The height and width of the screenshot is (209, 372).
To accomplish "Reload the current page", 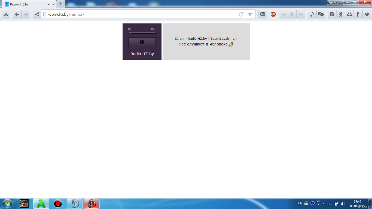I will point(241,14).
